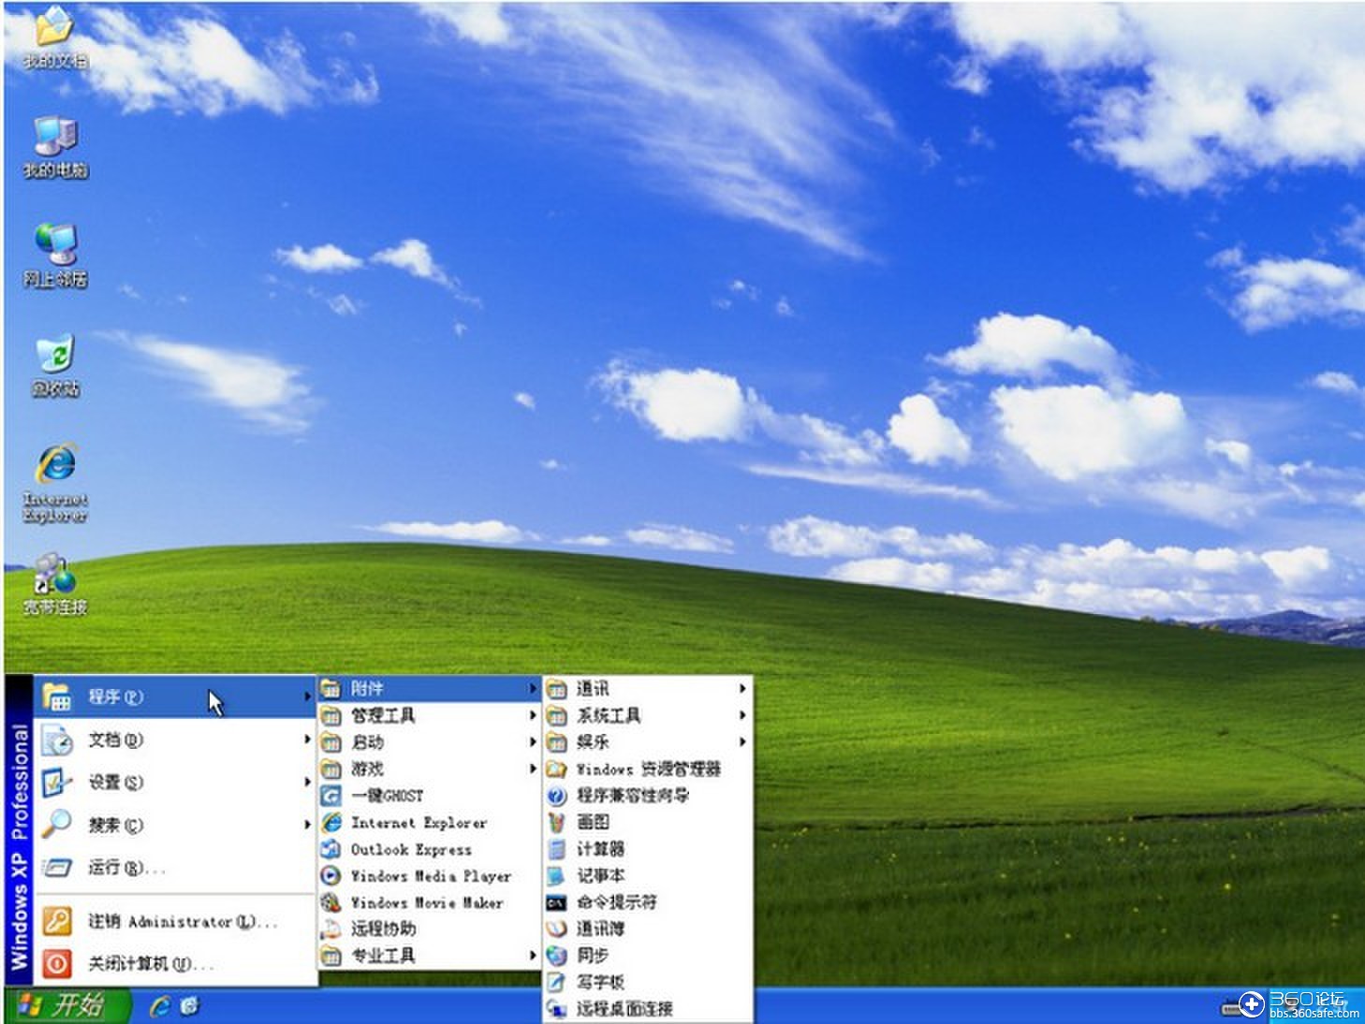Screen dimensions: 1365x1024
Task: Launch Calculator (计算器) from the Accessories menu
Action: [603, 849]
